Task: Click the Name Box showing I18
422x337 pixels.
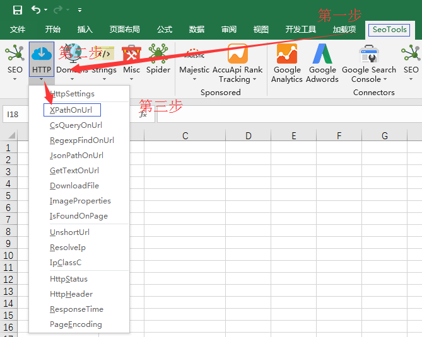Action: pos(16,114)
